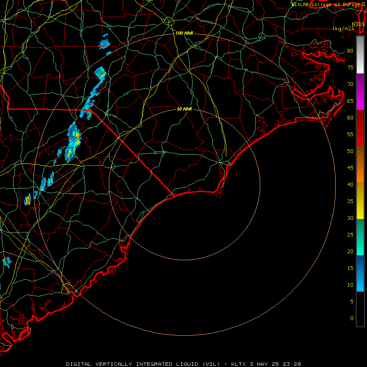Click the large yellow-core storm cluster inside 100 NMI ring
The height and width of the screenshot is (367, 367).
73,142
